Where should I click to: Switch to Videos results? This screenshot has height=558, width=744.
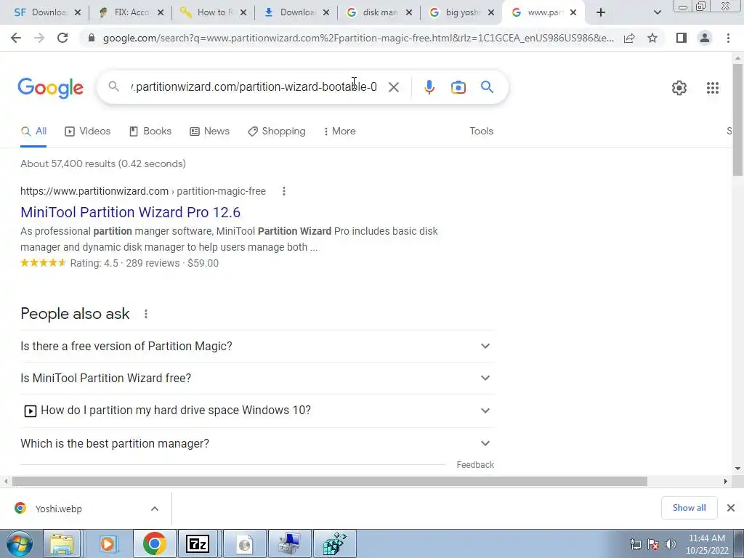point(88,132)
